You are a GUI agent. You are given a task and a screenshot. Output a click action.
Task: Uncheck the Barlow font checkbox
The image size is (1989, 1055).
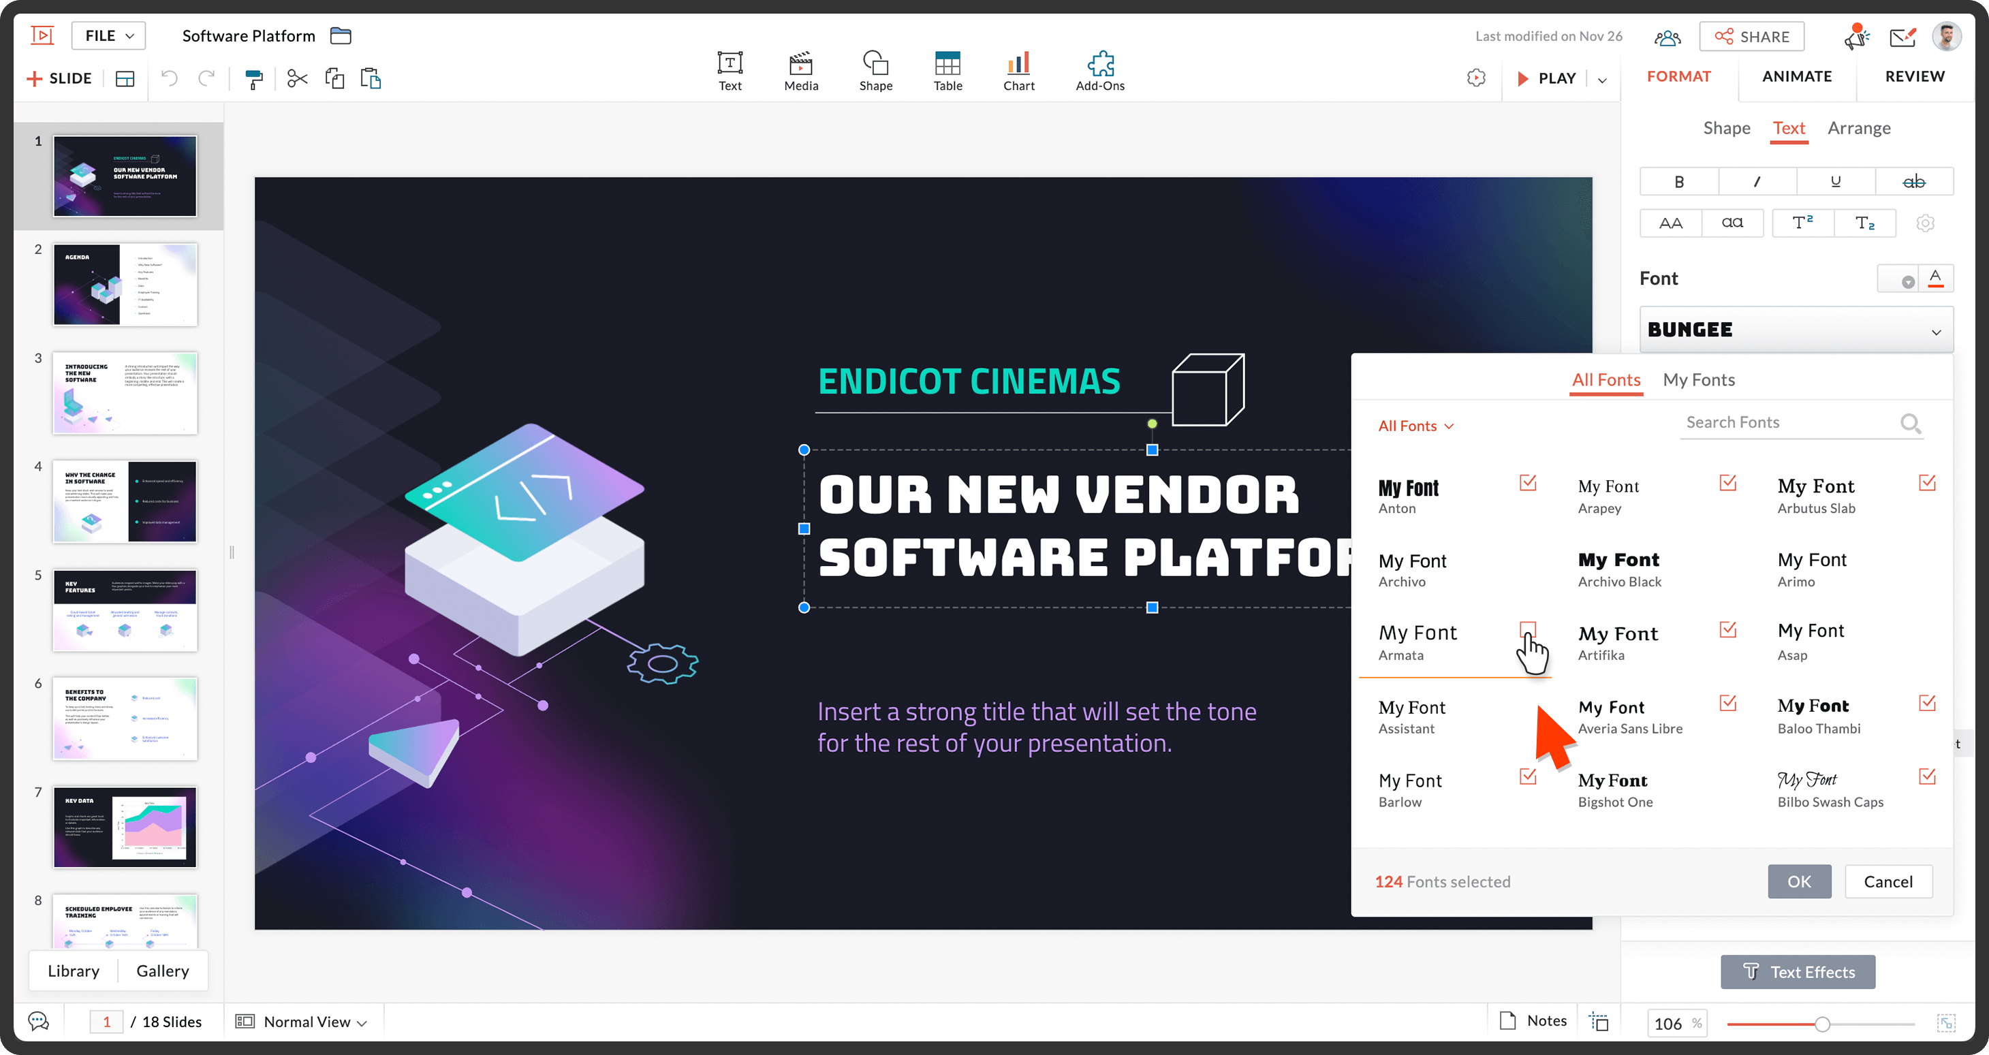coord(1527,776)
